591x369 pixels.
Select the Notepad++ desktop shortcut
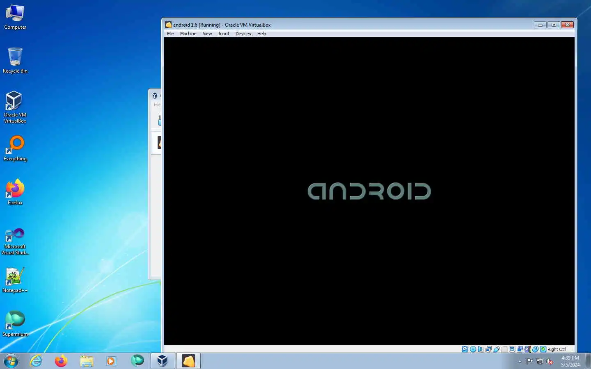pos(15,280)
